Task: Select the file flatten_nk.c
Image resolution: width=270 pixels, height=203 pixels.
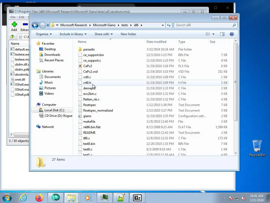Action: [x=91, y=99]
